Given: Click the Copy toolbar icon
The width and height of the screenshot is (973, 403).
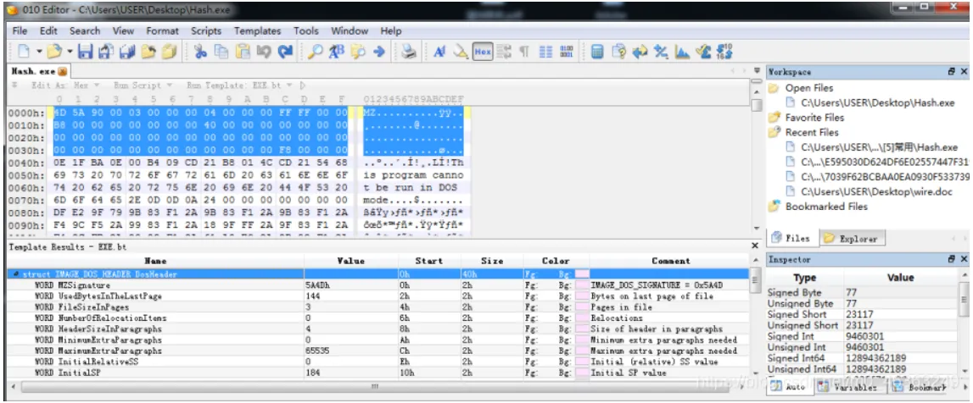Looking at the screenshot, I should tap(221, 52).
